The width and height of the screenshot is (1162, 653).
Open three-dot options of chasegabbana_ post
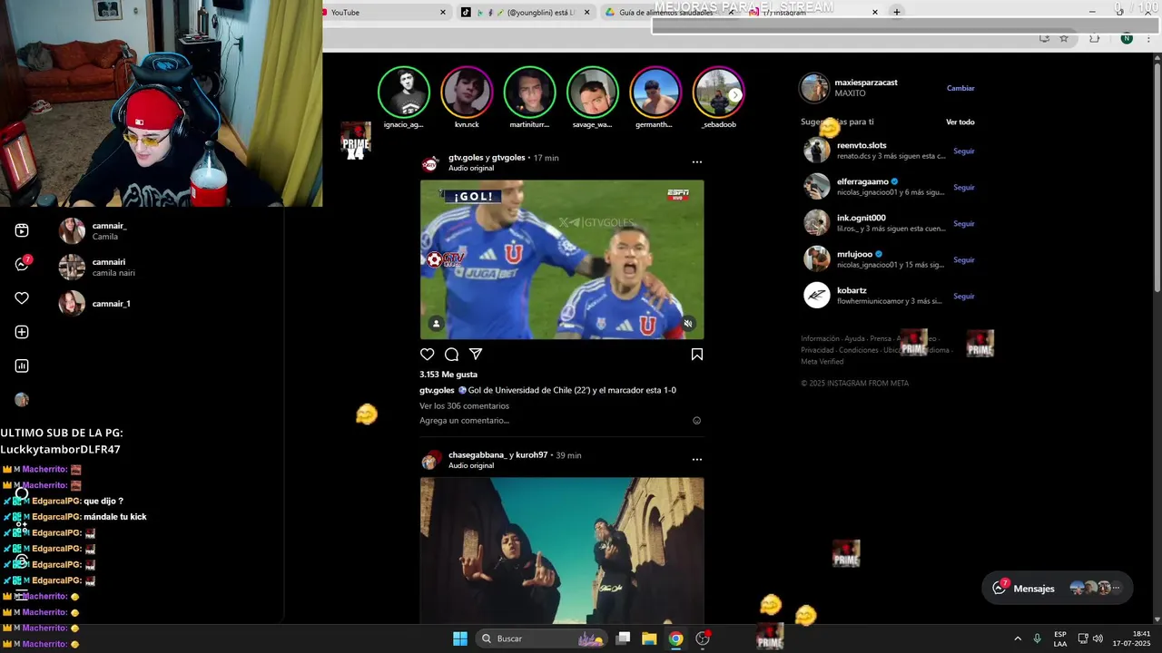pyautogui.click(x=697, y=459)
